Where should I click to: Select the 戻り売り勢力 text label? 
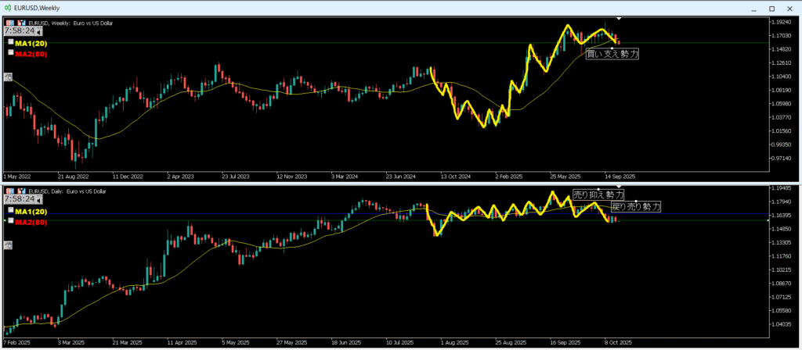[635, 207]
